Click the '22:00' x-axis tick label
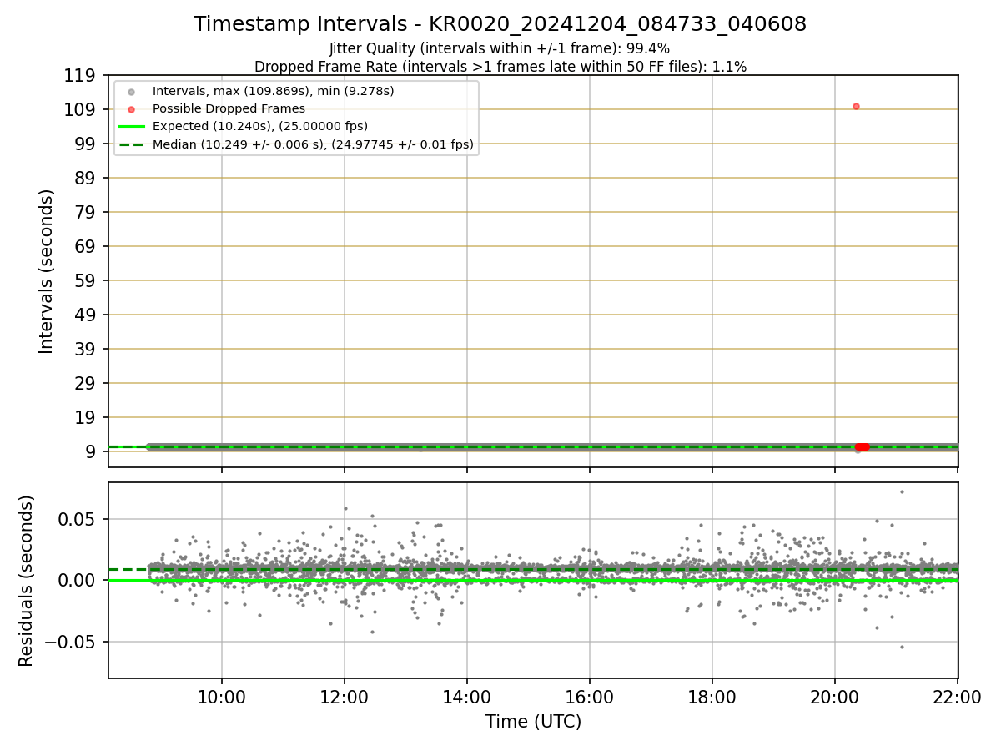The image size is (1001, 751). 958,698
